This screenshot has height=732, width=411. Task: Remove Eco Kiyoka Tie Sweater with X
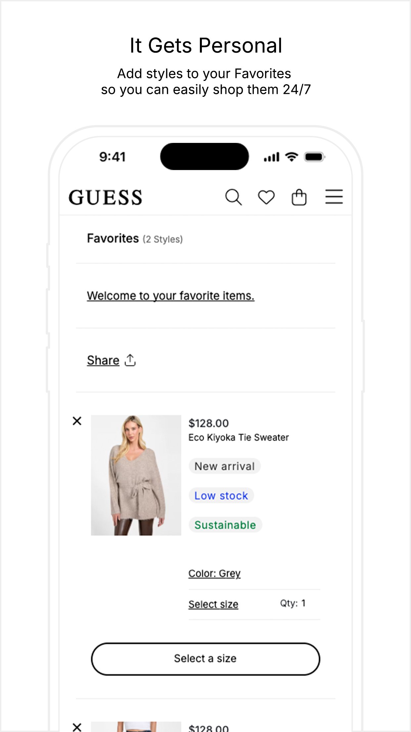77,421
